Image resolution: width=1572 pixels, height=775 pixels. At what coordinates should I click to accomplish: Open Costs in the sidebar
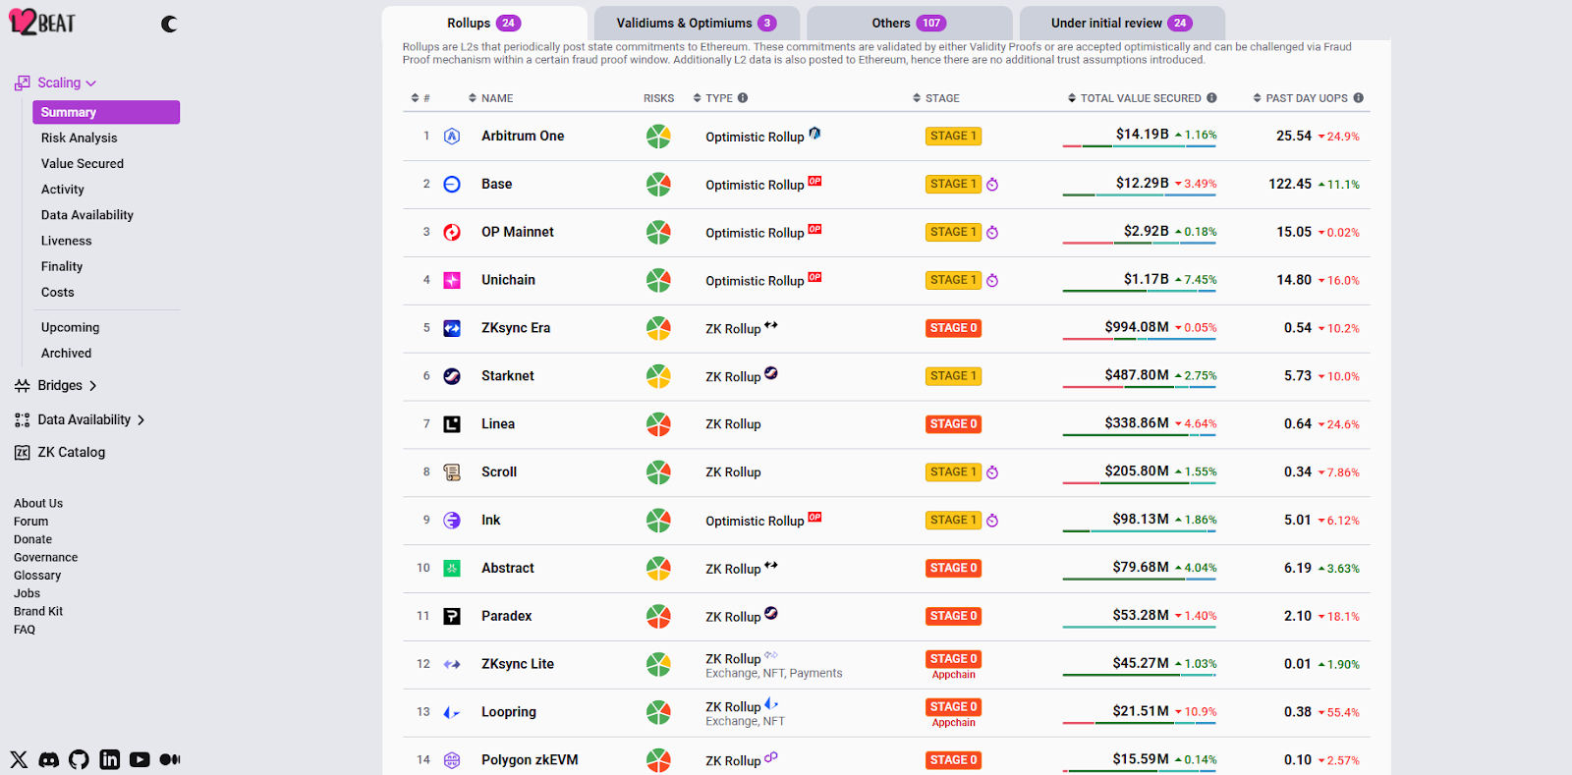[x=58, y=292]
